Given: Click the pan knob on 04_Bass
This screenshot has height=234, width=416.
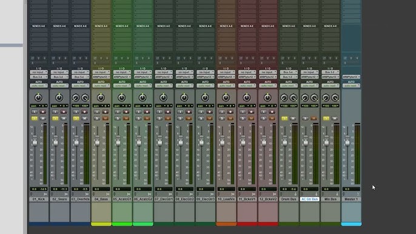Looking at the screenshot, I should [x=101, y=98].
